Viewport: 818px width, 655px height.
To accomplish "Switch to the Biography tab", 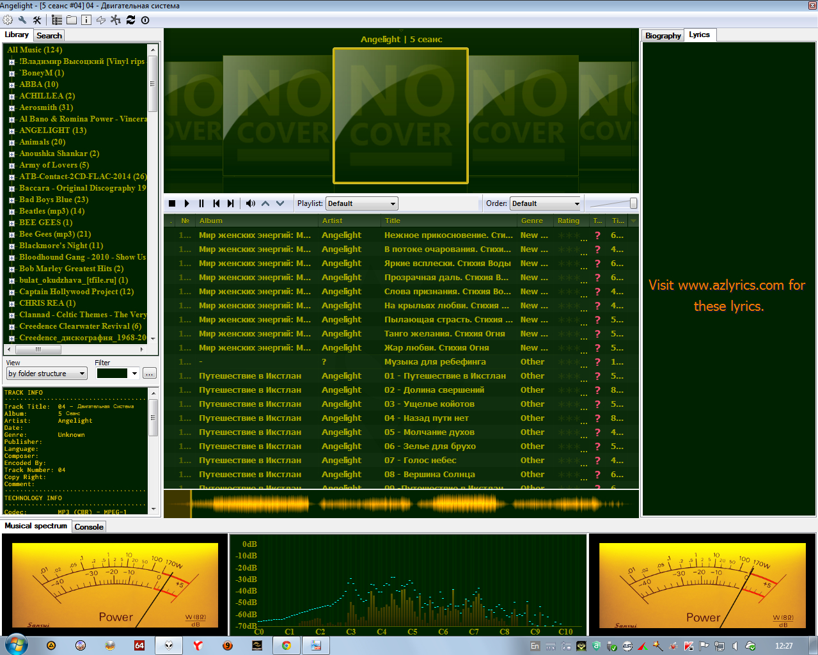I will click(x=663, y=36).
